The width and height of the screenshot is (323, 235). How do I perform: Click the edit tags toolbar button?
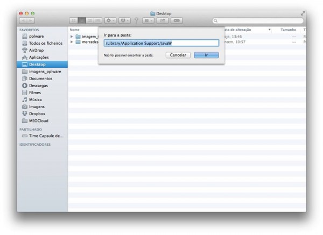pos(177,20)
